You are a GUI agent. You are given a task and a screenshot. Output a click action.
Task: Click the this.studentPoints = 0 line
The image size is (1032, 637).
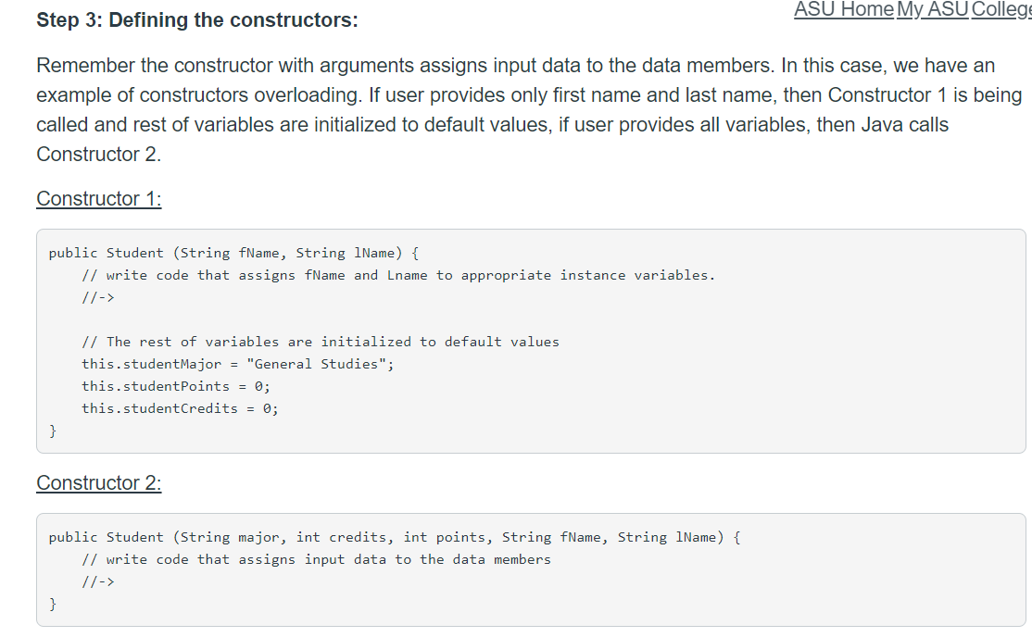[176, 386]
